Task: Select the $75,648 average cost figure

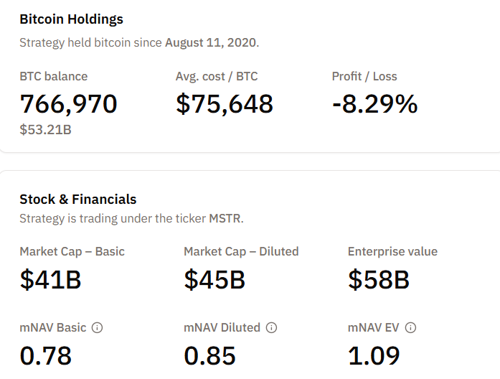Action: pos(224,104)
